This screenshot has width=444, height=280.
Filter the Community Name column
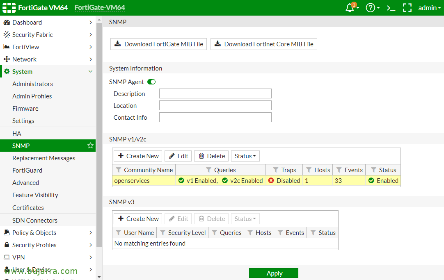coord(119,170)
